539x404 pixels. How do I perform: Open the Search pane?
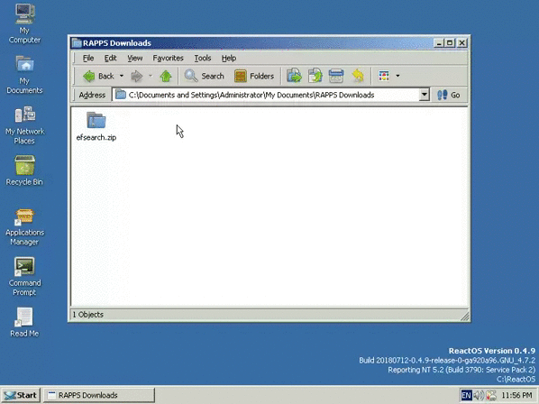(x=205, y=76)
